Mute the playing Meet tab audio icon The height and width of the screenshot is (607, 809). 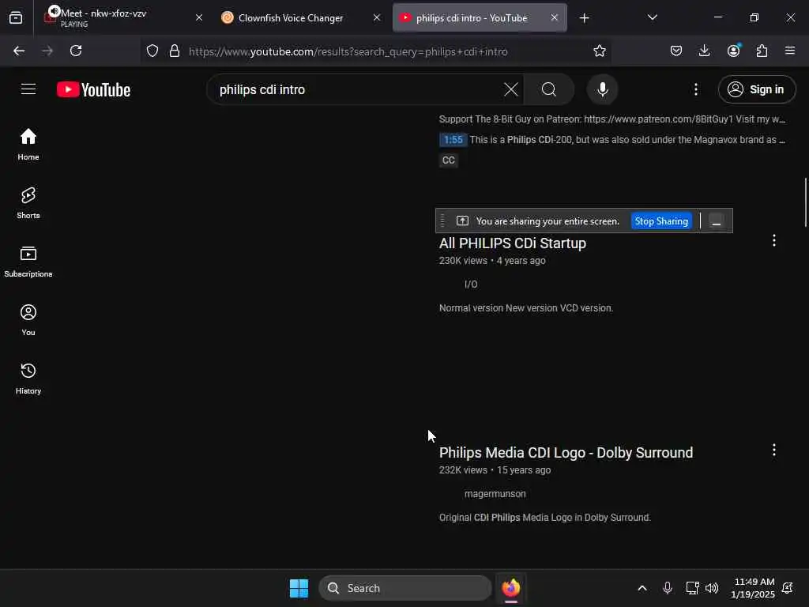point(54,11)
